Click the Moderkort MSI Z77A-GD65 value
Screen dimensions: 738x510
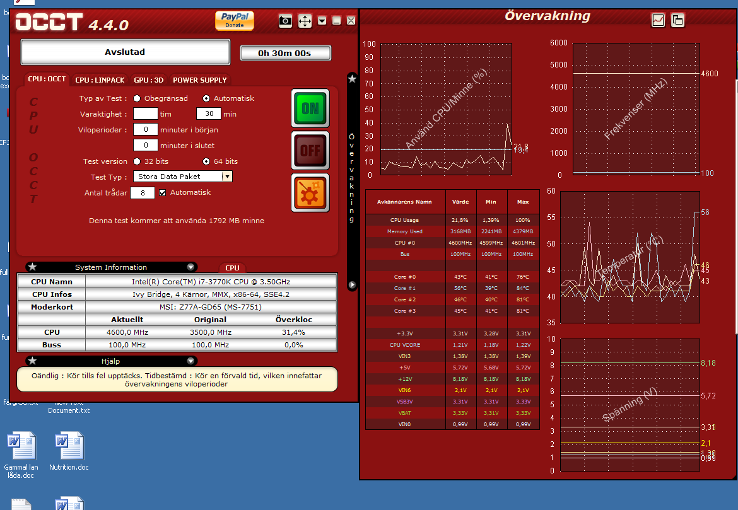[x=211, y=307]
